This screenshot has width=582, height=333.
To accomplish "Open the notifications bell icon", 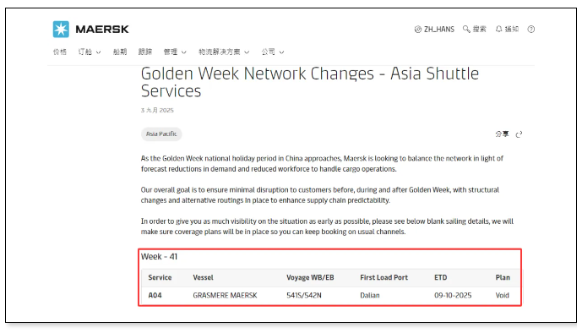I will click(499, 29).
